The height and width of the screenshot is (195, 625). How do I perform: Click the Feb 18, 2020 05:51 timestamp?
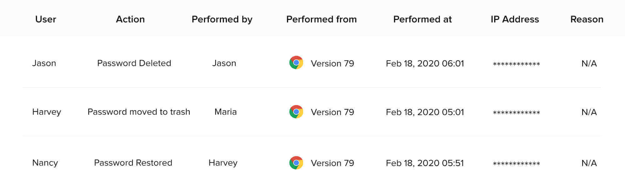[x=425, y=163]
